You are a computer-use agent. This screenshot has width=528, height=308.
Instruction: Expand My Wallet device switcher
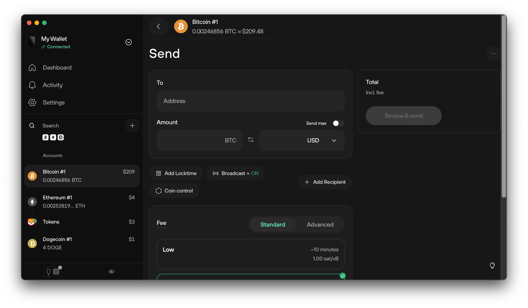(129, 42)
